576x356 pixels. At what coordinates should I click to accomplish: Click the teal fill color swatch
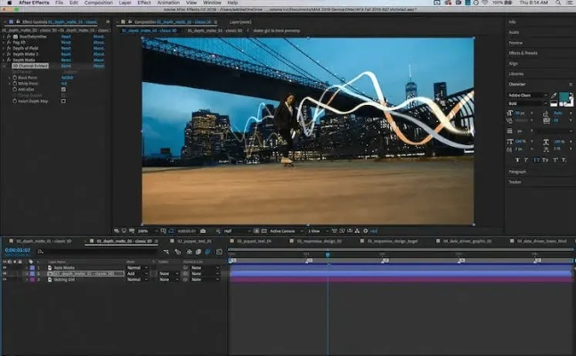point(564,96)
